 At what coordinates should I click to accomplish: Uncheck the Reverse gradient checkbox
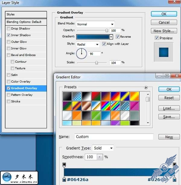(x=118, y=37)
